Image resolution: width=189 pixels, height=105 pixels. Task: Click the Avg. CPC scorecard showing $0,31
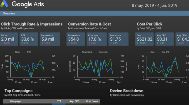click(x=165, y=39)
